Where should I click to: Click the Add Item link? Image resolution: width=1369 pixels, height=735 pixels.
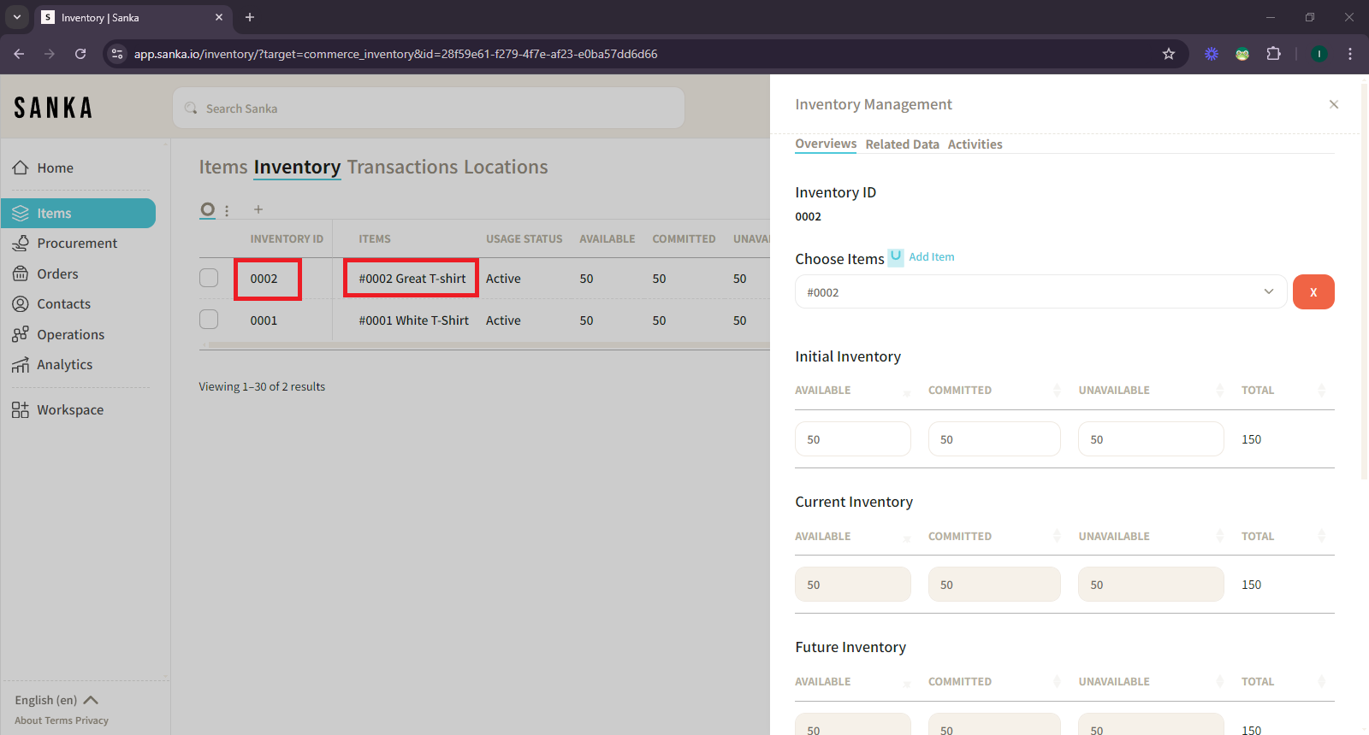point(931,257)
